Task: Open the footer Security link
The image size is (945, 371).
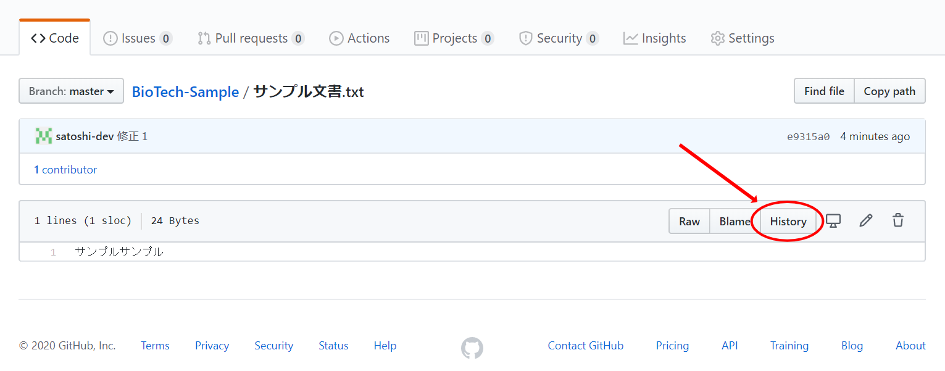Action: pos(273,346)
